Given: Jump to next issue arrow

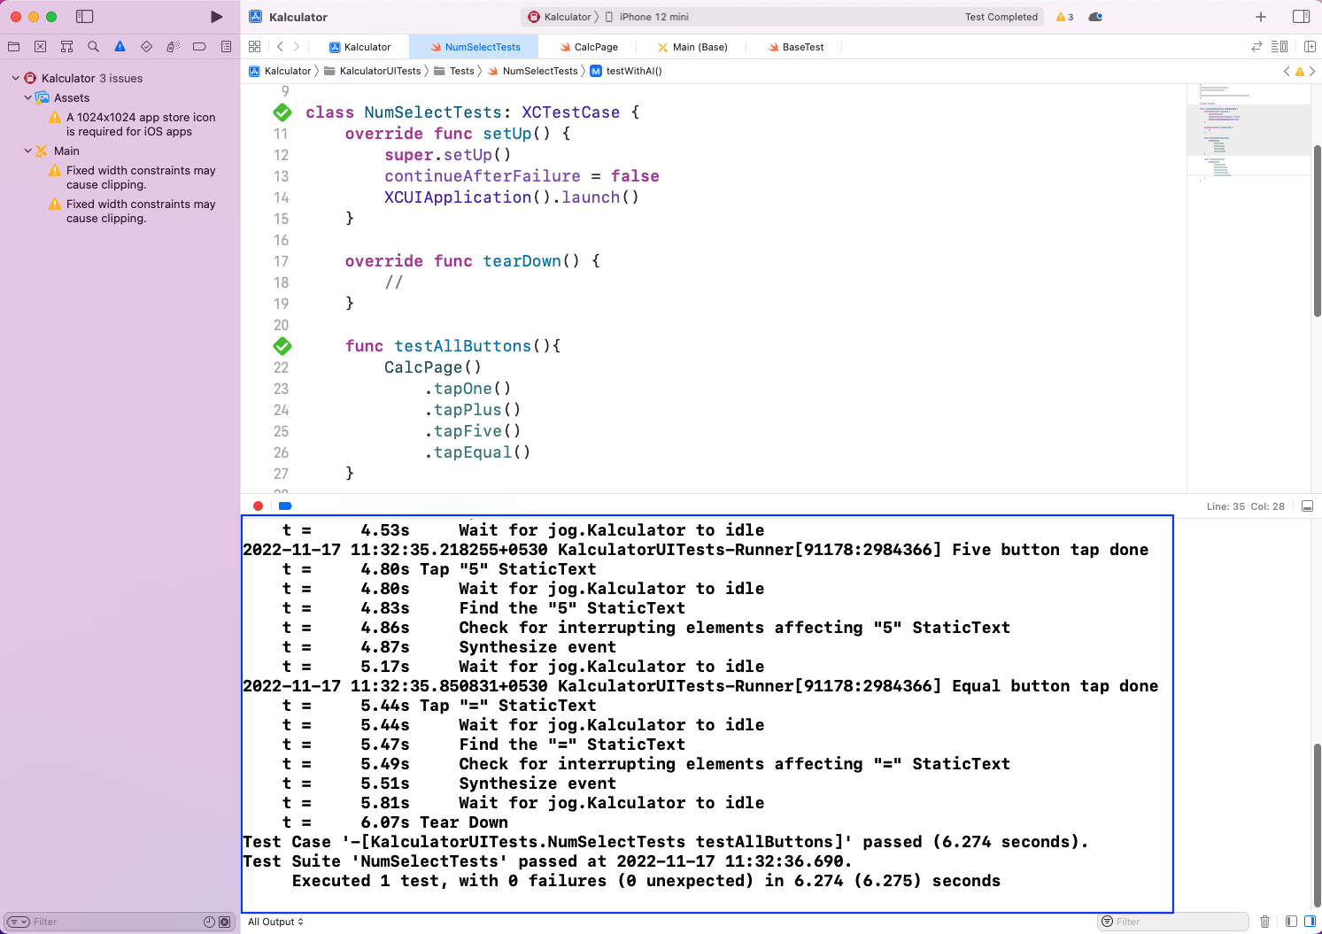Looking at the screenshot, I should point(1312,71).
